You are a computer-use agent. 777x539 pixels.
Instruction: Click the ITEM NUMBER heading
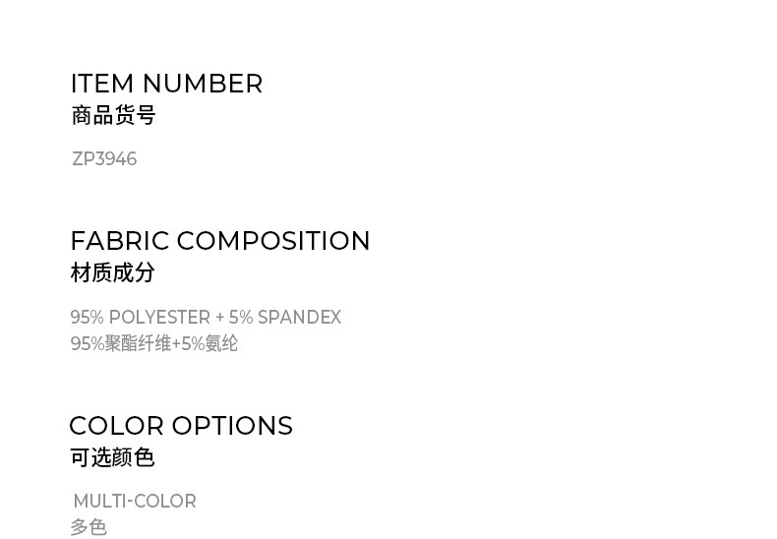click(x=166, y=85)
